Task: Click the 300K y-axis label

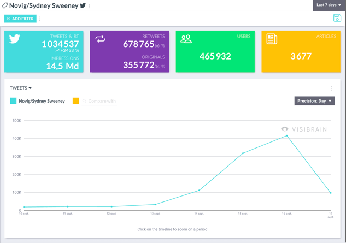Action: (17, 157)
